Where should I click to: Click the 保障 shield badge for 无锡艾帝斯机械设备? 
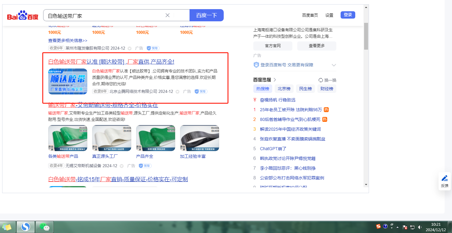(x=145, y=166)
